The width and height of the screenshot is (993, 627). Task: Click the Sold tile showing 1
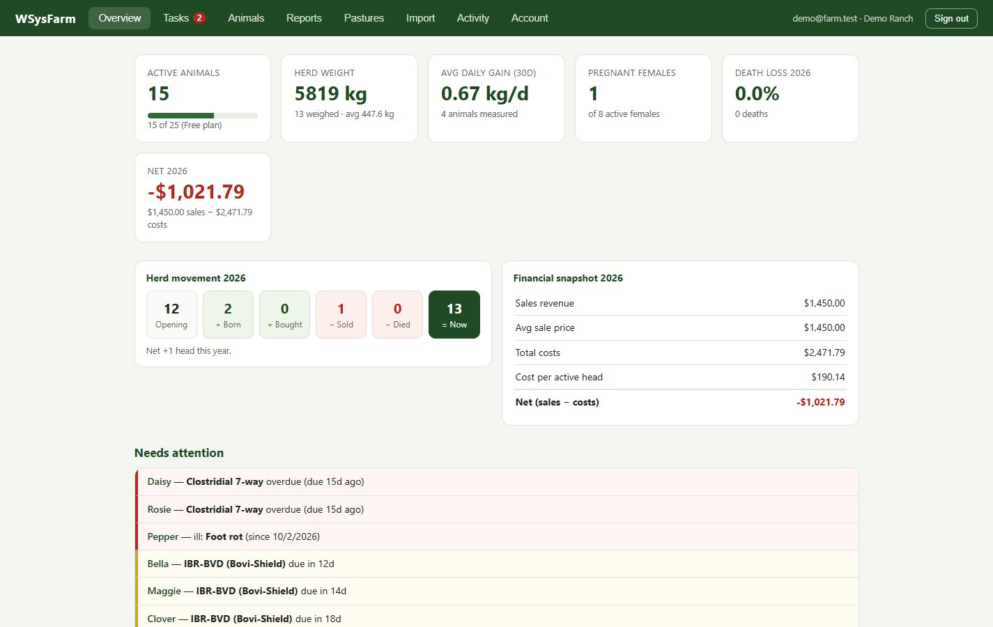pos(341,315)
